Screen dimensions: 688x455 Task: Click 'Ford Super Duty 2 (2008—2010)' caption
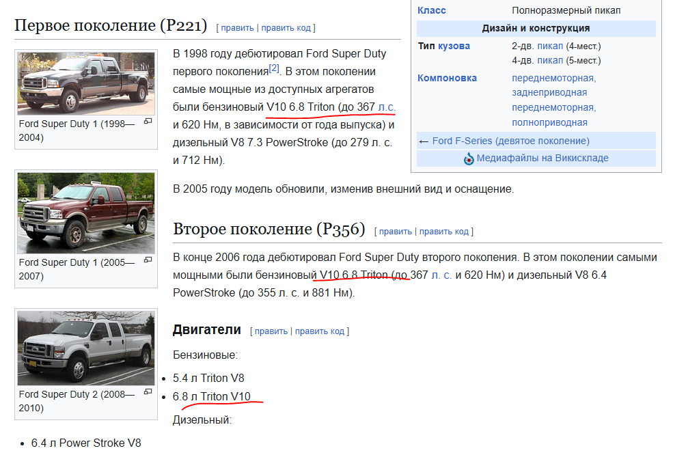click(77, 401)
